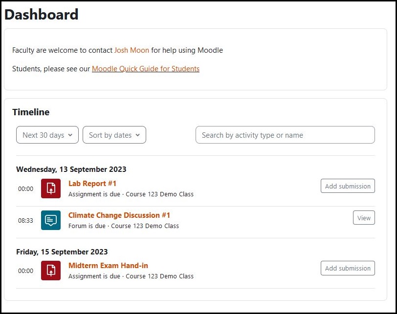Click the Timeline section heading

point(31,112)
